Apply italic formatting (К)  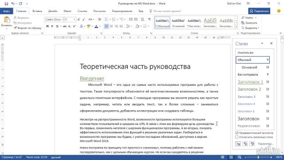[x=52, y=26]
